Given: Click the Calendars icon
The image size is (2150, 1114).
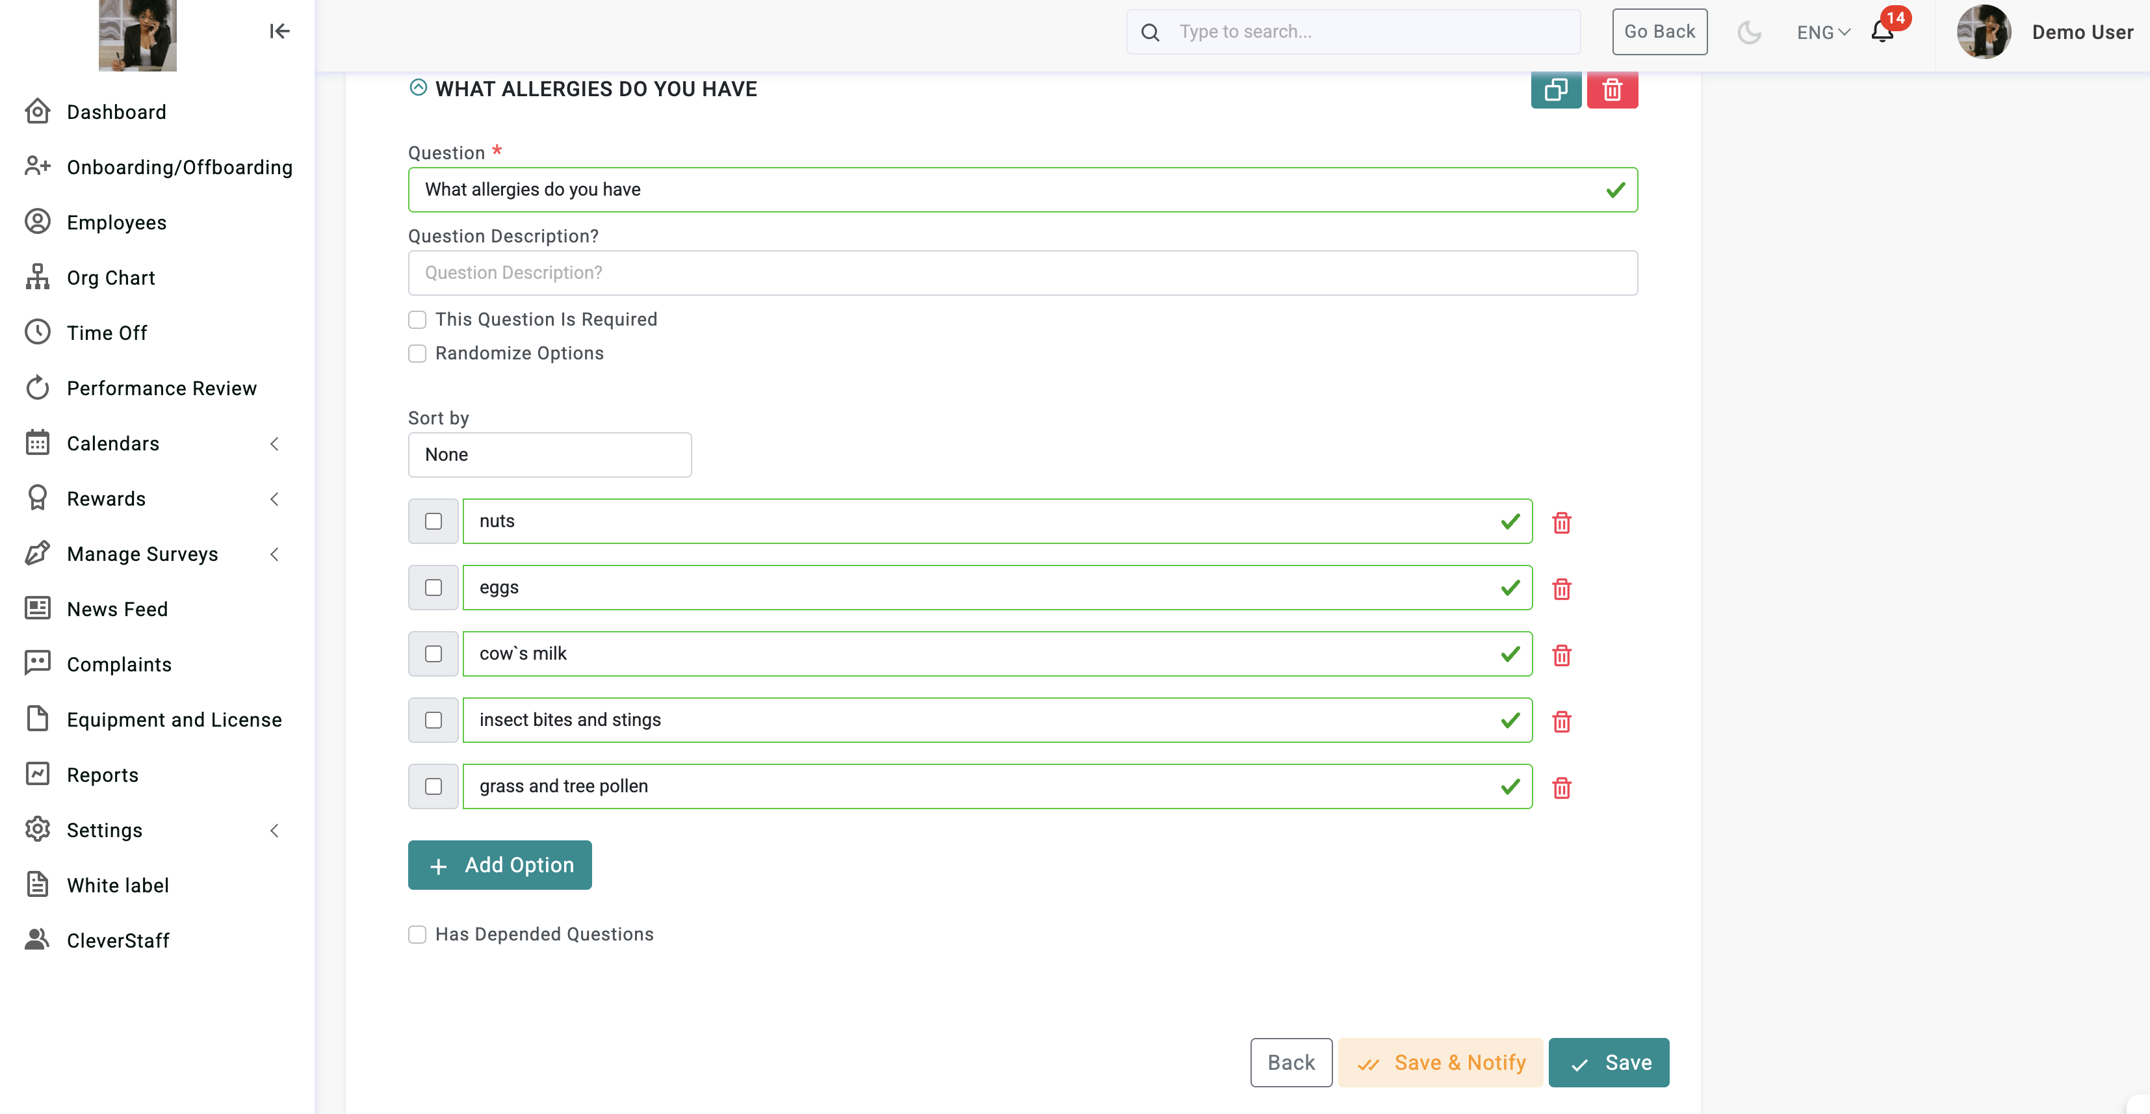Looking at the screenshot, I should (38, 442).
